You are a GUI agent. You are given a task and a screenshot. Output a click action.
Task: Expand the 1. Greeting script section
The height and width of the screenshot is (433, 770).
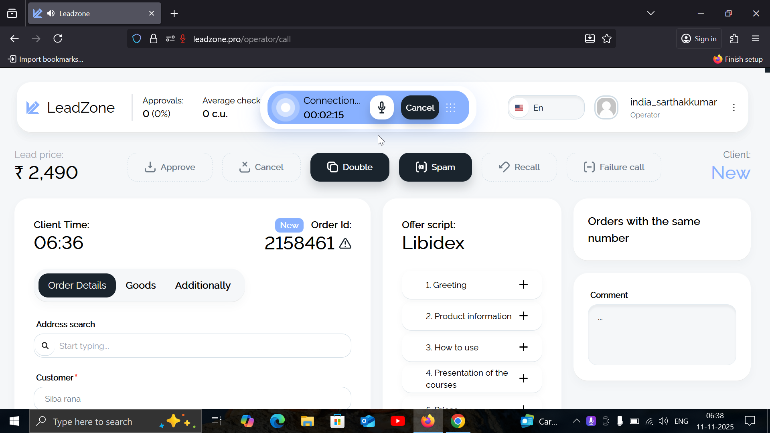pyautogui.click(x=523, y=285)
